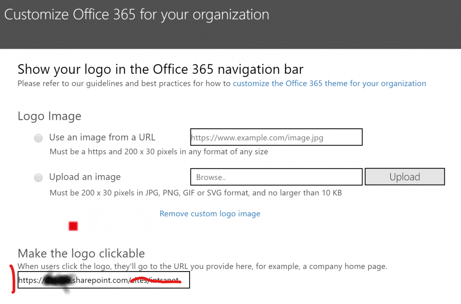The height and width of the screenshot is (304, 461).
Task: Click the red custom logo preview image
Action: [73, 226]
